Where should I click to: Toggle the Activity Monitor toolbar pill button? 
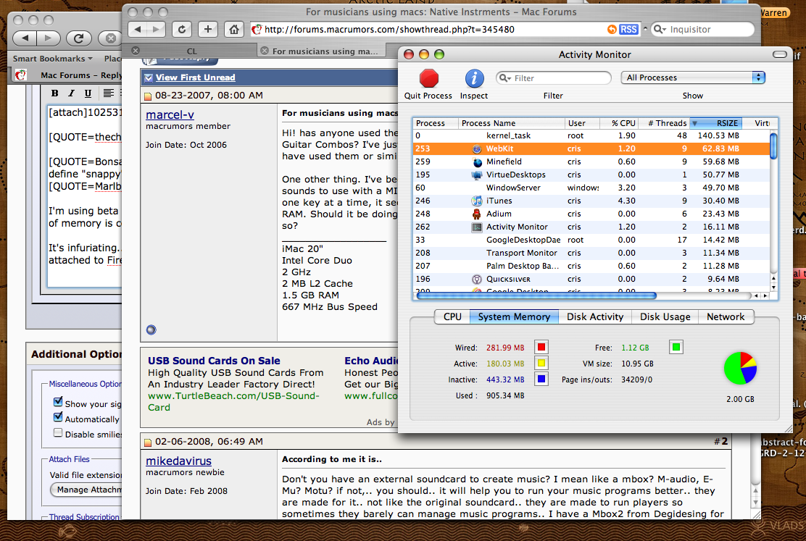point(780,54)
